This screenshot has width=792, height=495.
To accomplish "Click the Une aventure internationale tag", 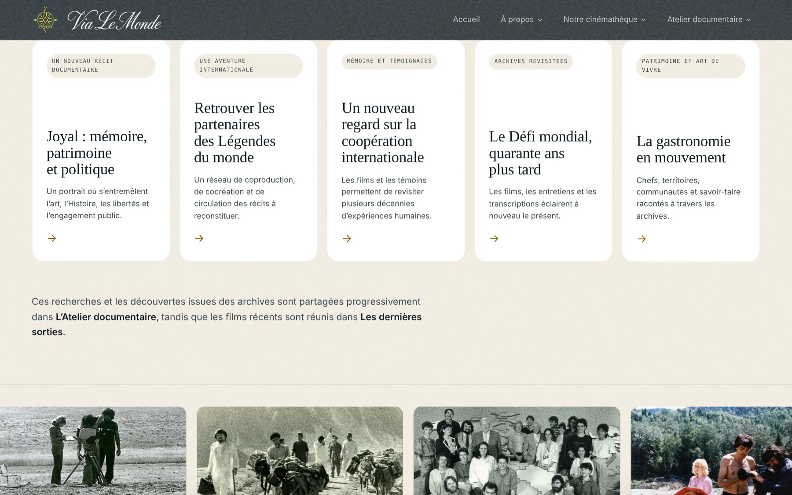I will (x=249, y=66).
